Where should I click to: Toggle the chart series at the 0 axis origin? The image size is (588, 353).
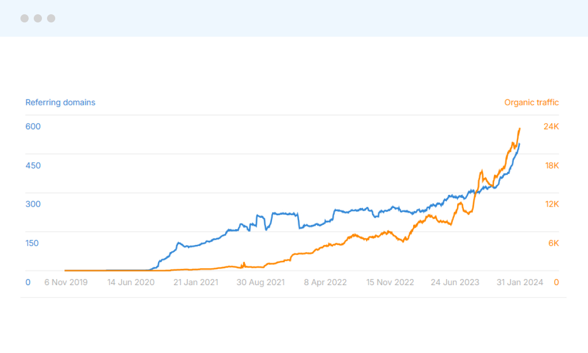tap(28, 282)
